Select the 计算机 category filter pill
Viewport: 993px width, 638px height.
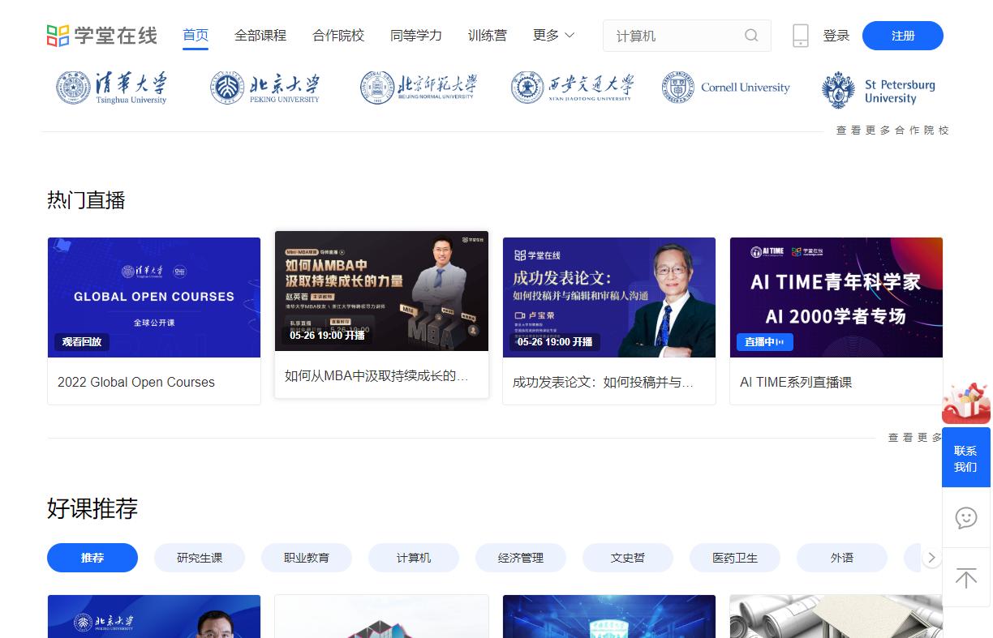[x=414, y=558]
